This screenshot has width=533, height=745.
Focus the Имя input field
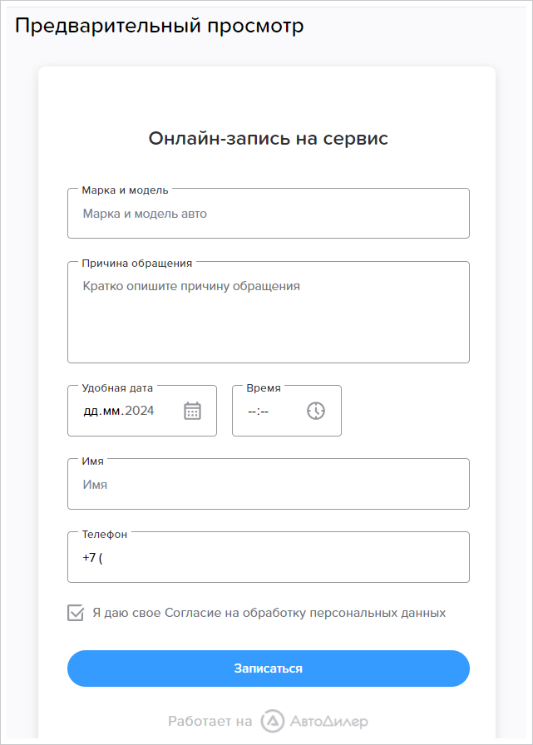pos(269,484)
